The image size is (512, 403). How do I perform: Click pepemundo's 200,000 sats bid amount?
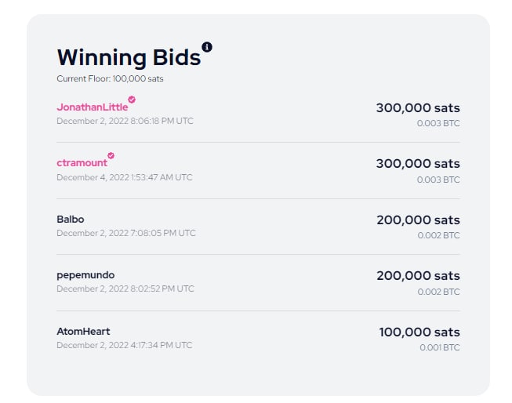tap(418, 276)
